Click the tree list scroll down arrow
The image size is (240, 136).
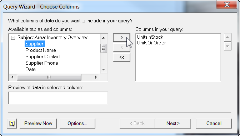pos(104,70)
